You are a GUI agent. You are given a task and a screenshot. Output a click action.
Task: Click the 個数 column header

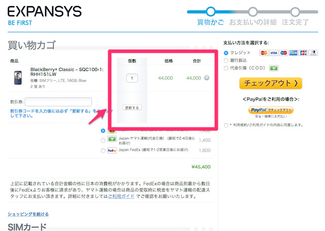tap(132, 61)
